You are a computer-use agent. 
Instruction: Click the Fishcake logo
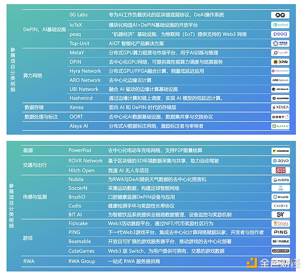(280, 224)
